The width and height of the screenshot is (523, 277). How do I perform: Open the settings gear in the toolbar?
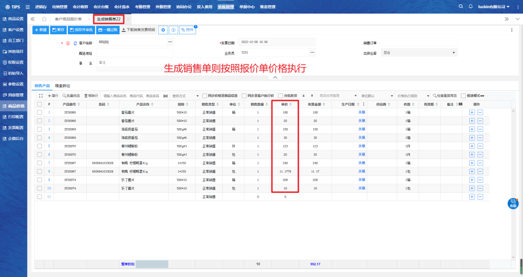tap(163, 30)
